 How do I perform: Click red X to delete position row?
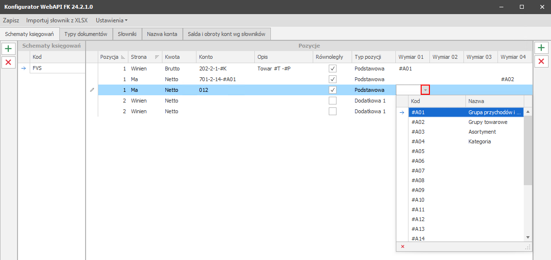[x=541, y=61]
